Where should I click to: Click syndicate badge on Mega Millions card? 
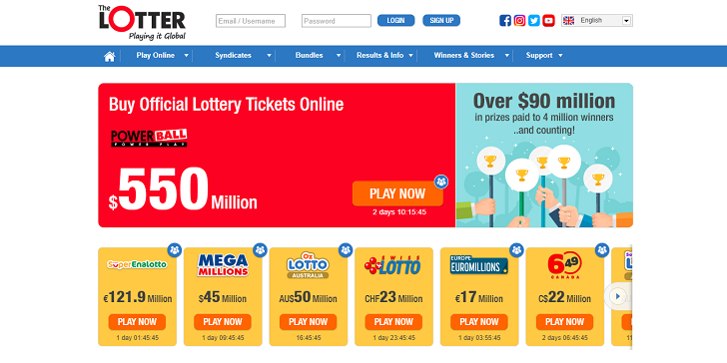(260, 250)
